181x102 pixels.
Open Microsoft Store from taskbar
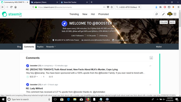(x=62, y=99)
